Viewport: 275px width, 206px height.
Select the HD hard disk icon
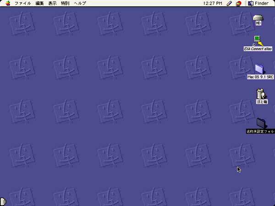[259, 17]
